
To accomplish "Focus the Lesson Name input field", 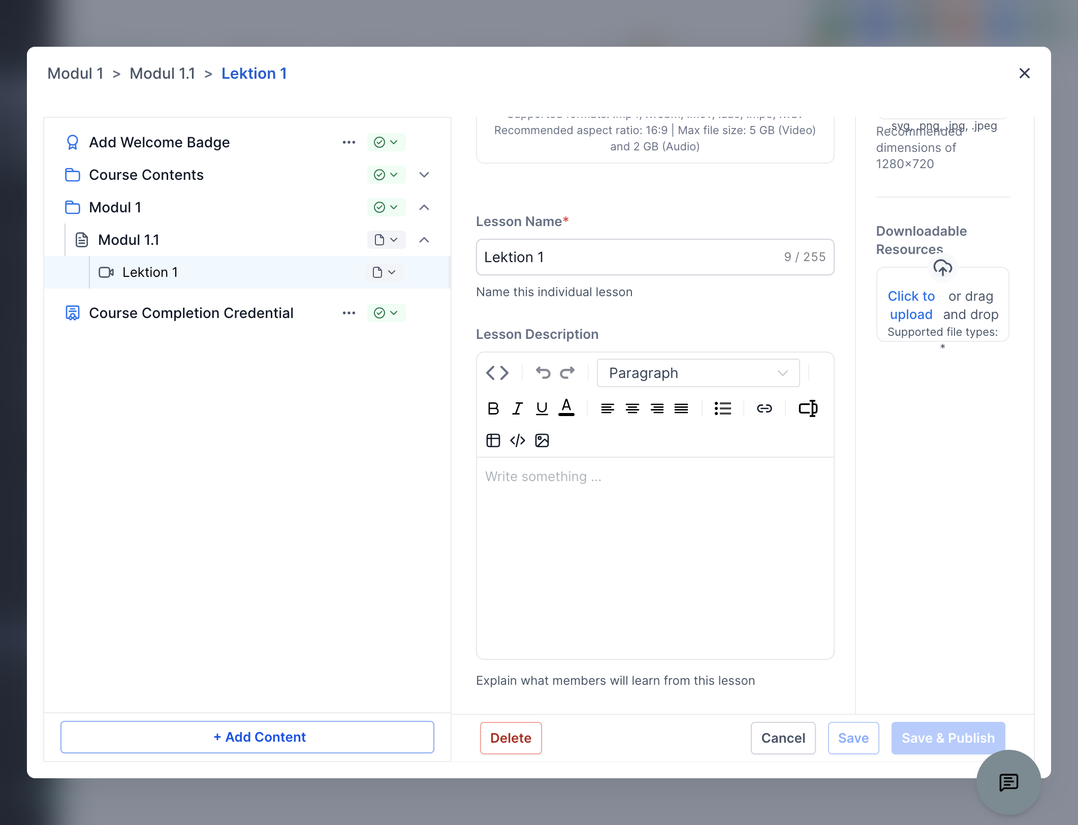I will (655, 257).
